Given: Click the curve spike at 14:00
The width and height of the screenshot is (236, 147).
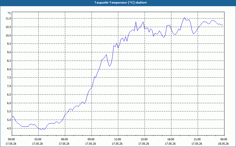Looking at the screenshot, I should (x=136, y=22).
